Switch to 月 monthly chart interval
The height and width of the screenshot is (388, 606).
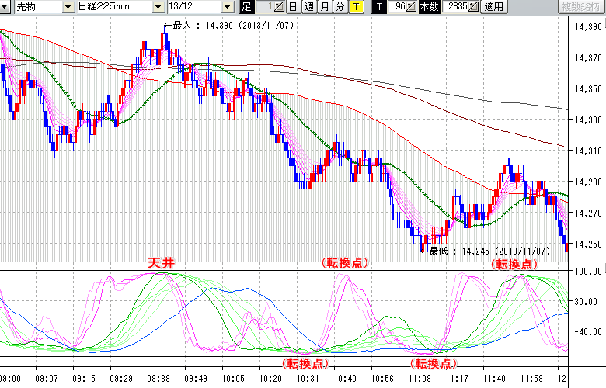point(324,7)
